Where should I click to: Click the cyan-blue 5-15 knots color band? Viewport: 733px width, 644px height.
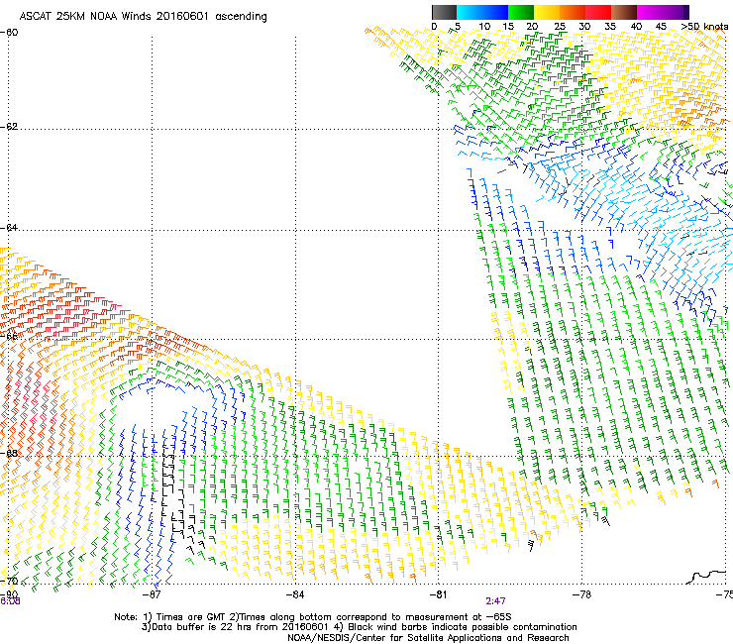pos(482,12)
